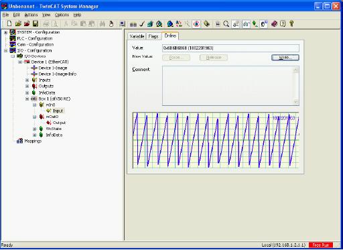Click the green Run Mode toolbar icon
Screen dimensions: 343x250
click(159, 23)
